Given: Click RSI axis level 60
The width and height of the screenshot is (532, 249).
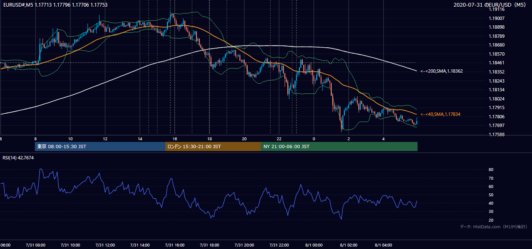Looking at the screenshot, I should (x=491, y=186).
